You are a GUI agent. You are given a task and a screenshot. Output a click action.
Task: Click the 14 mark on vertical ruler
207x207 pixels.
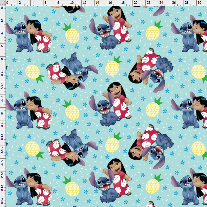coord(3,98)
